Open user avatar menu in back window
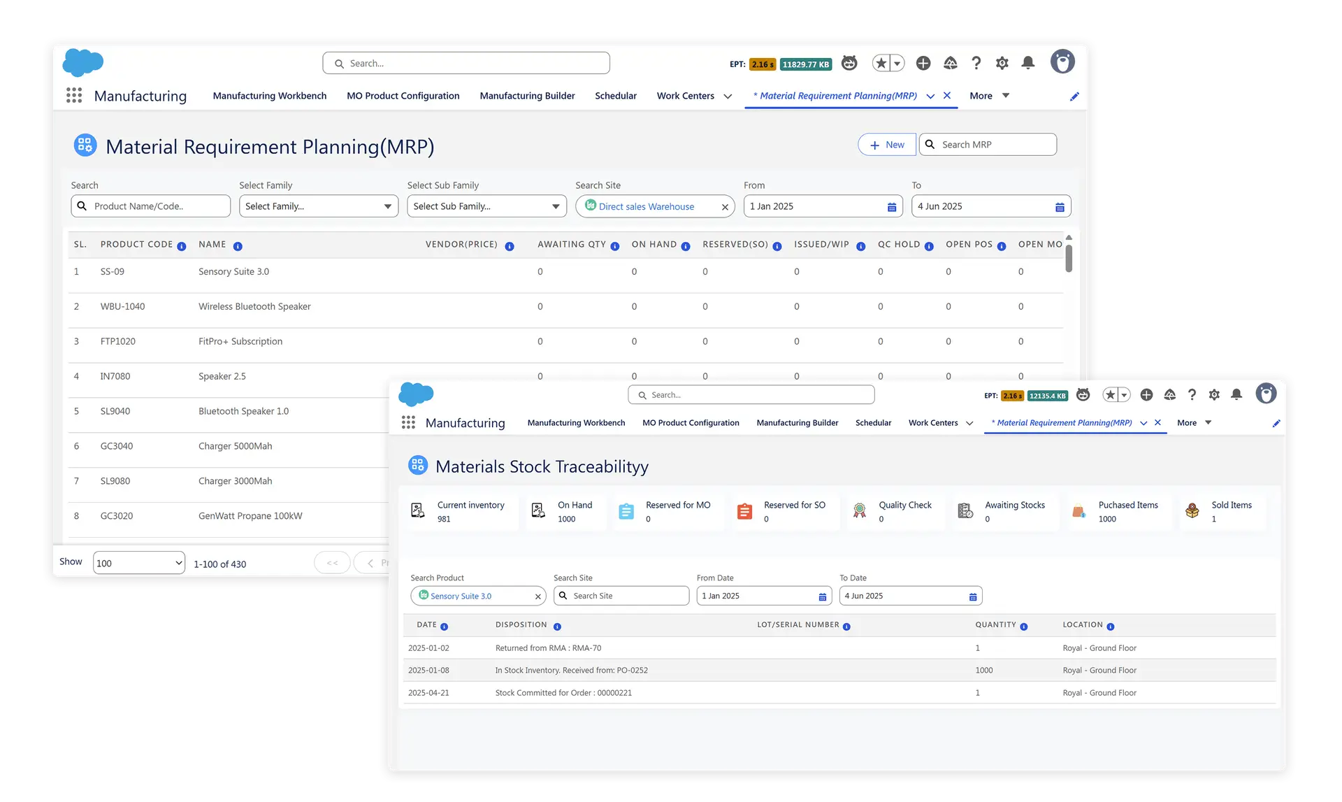Viewport: 1342px width, 802px height. point(1062,62)
